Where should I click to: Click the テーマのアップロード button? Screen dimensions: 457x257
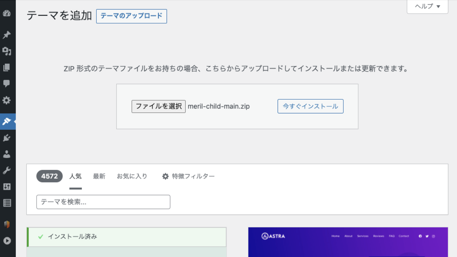pyautogui.click(x=132, y=16)
